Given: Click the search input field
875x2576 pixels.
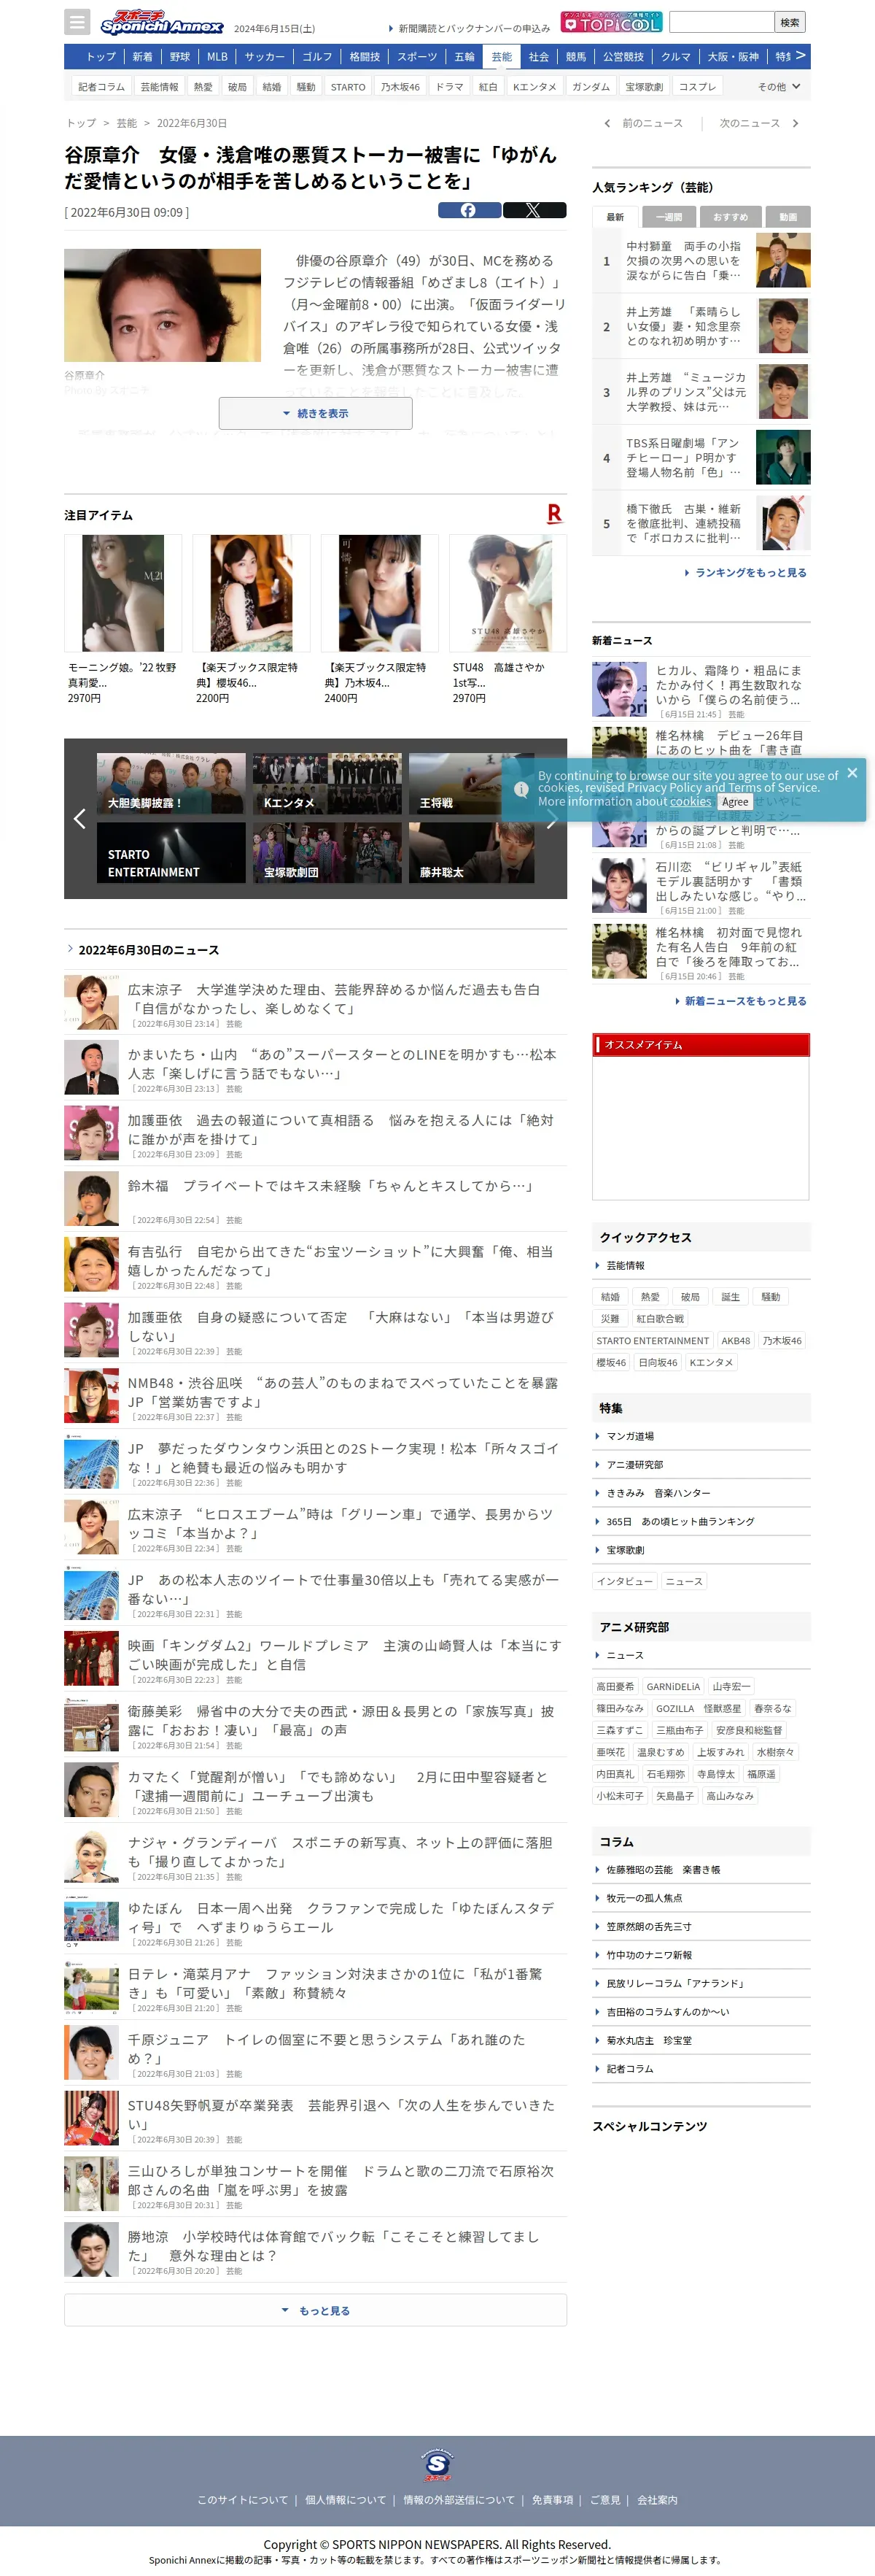Looking at the screenshot, I should [x=722, y=22].
